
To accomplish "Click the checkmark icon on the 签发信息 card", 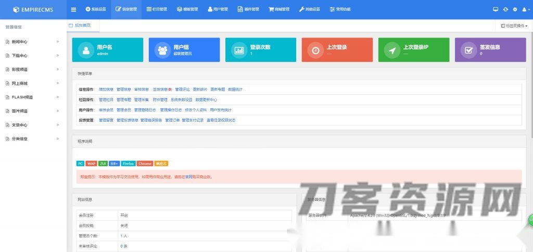I will [469, 51].
